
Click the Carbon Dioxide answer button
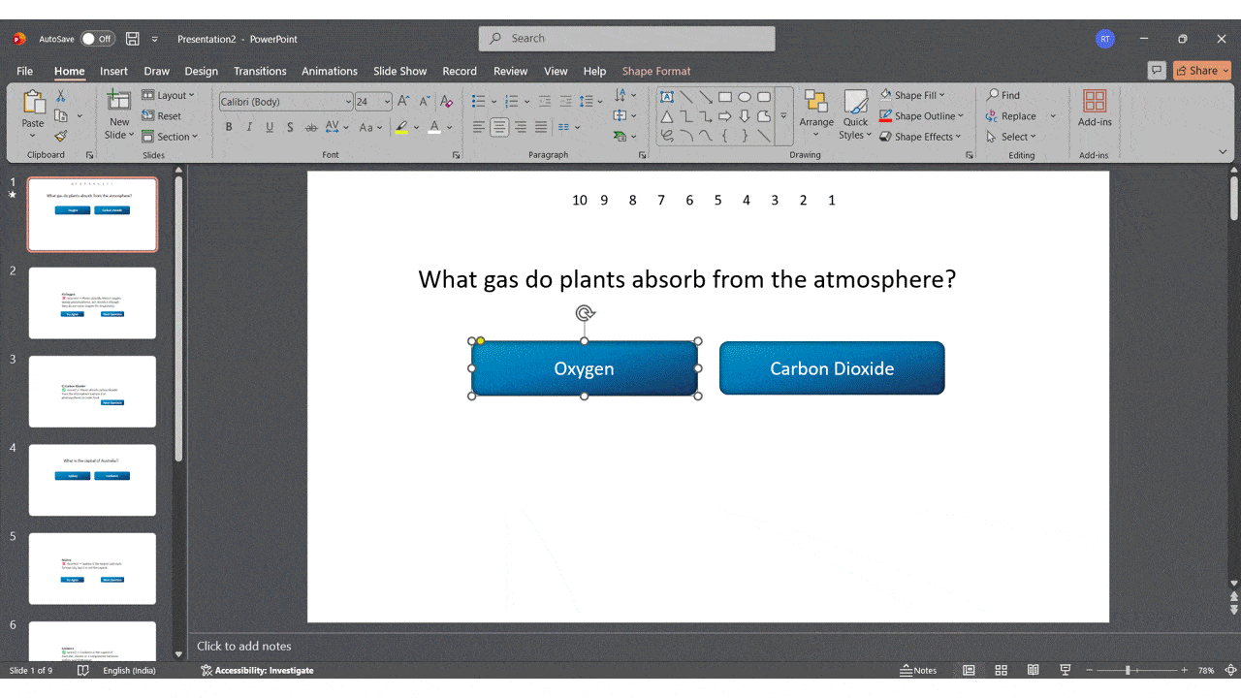click(832, 368)
